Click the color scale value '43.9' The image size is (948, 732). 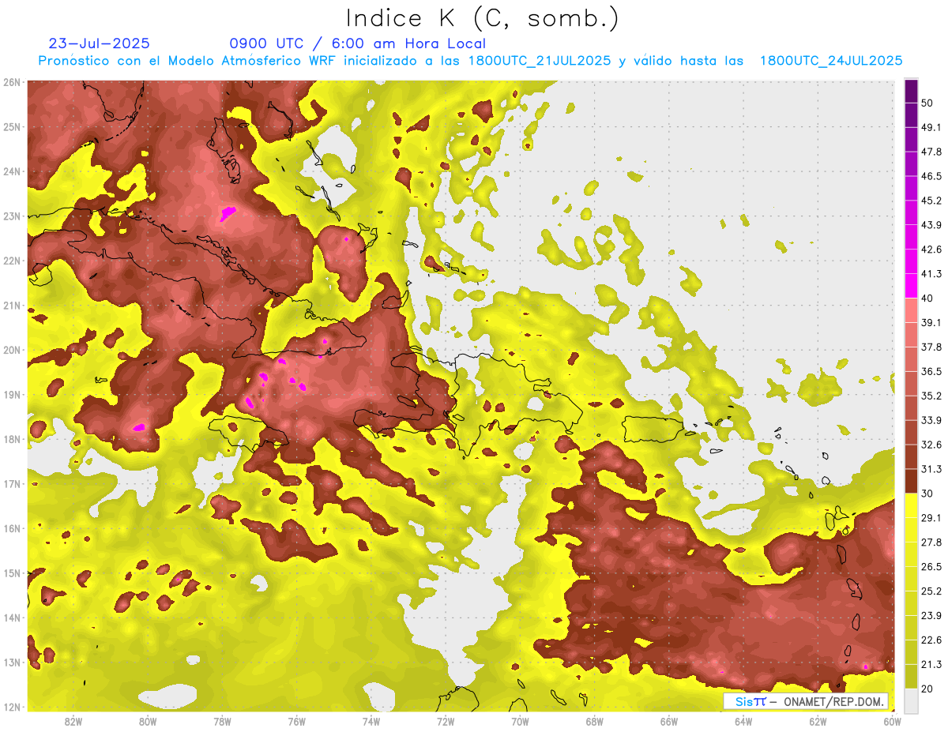pyautogui.click(x=931, y=225)
